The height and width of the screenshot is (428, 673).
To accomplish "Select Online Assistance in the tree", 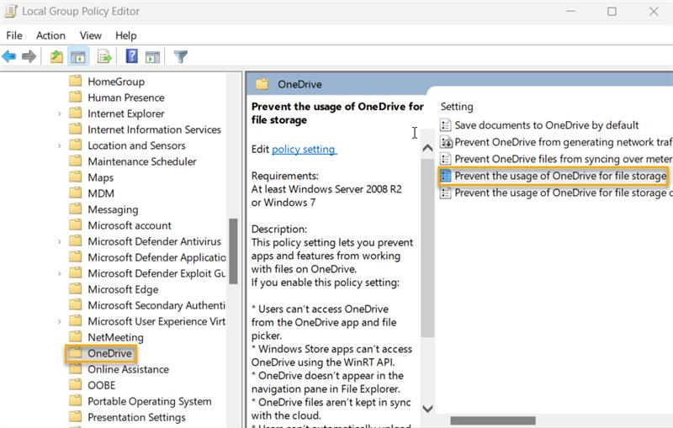I will (x=128, y=369).
